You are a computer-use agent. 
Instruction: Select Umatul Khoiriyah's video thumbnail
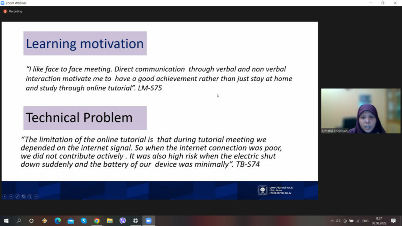(360, 111)
